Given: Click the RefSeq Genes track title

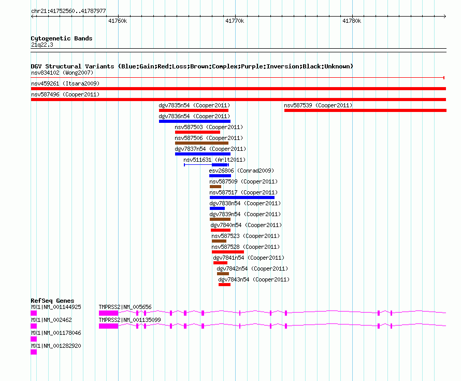Looking at the screenshot, I should click(x=52, y=301).
